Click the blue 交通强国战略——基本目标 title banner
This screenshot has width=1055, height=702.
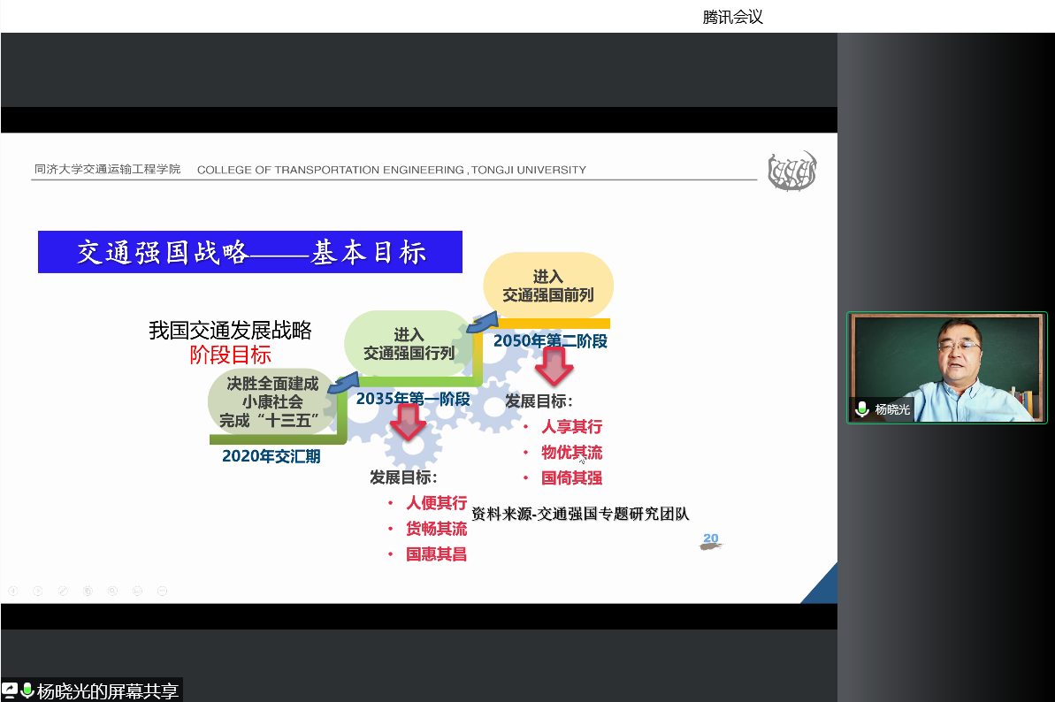[x=250, y=253]
